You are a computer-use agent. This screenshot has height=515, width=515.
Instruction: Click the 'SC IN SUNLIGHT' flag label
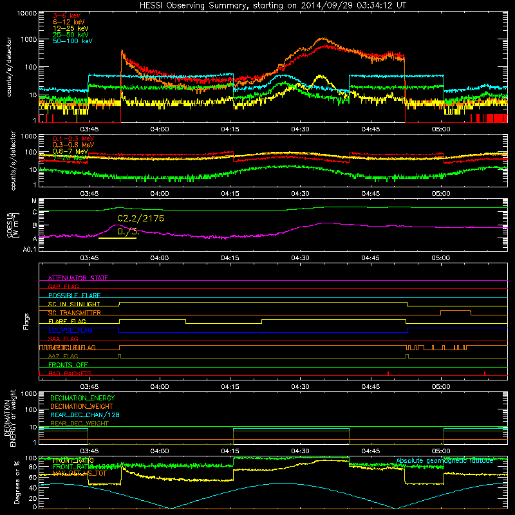tap(74, 304)
